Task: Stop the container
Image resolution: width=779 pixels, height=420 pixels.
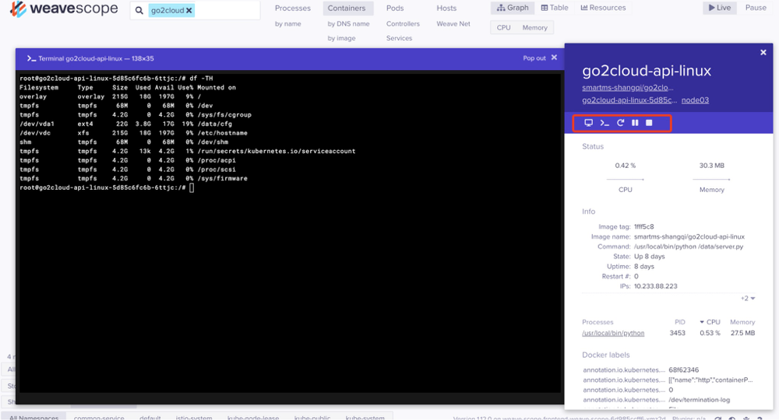Action: click(649, 123)
